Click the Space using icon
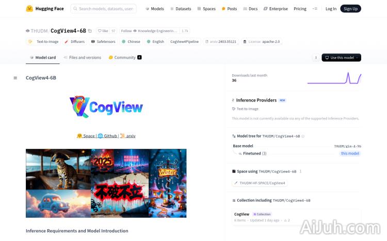This screenshot has width=387, height=241. point(234,171)
